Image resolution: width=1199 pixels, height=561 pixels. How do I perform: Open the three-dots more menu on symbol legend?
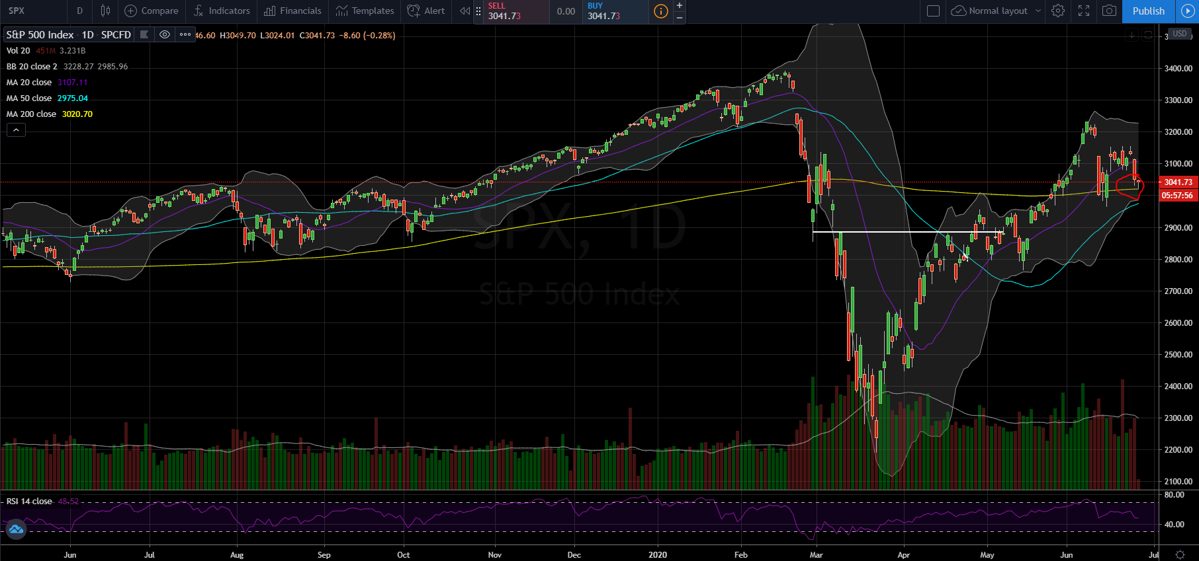[185, 34]
